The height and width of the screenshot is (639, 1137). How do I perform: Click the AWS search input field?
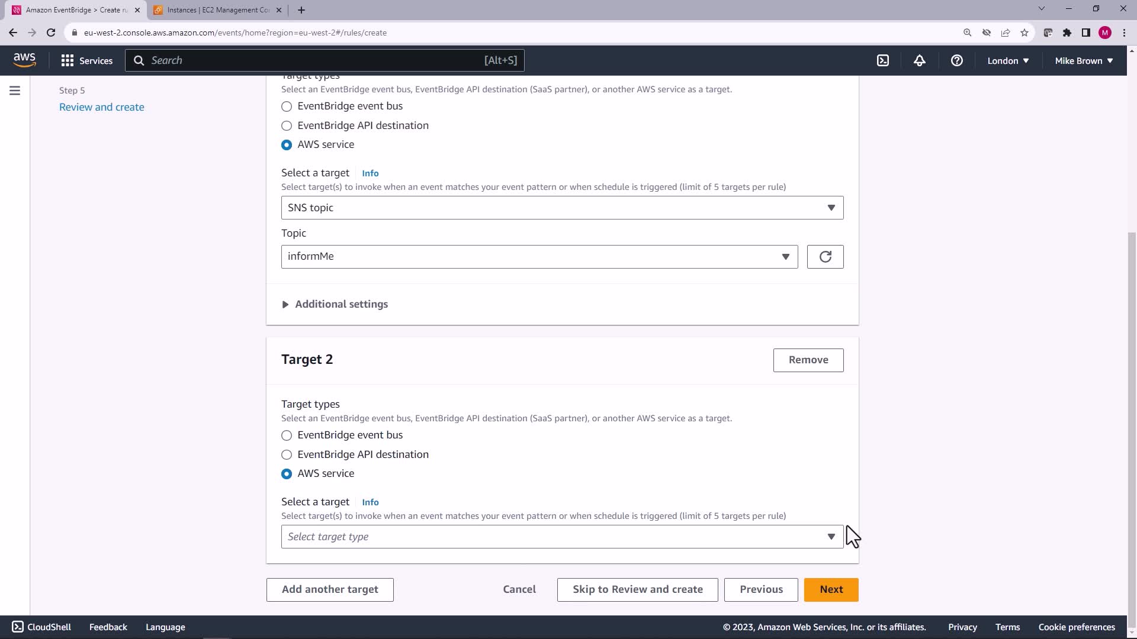pos(314,60)
